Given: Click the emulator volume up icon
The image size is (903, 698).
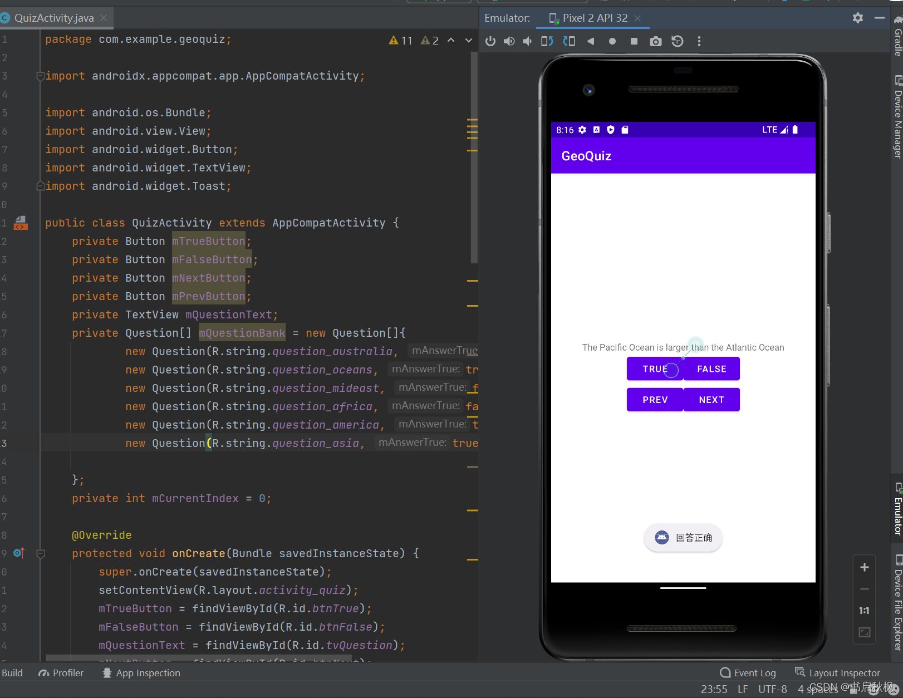Looking at the screenshot, I should [509, 41].
